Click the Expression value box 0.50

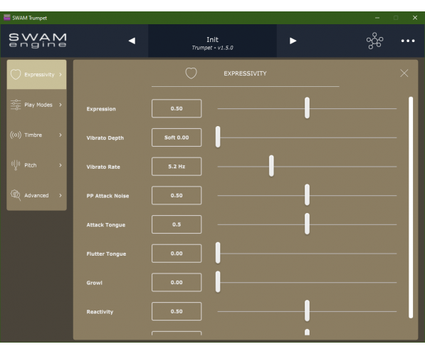177,108
